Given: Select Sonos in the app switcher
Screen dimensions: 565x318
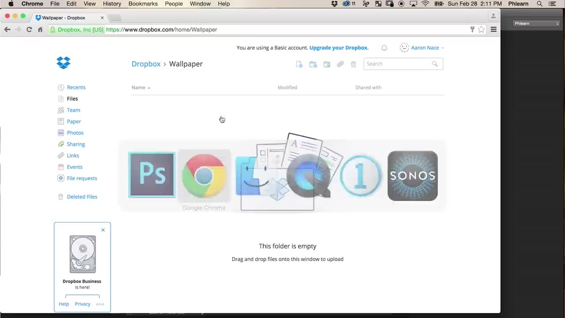Looking at the screenshot, I should click(x=412, y=176).
